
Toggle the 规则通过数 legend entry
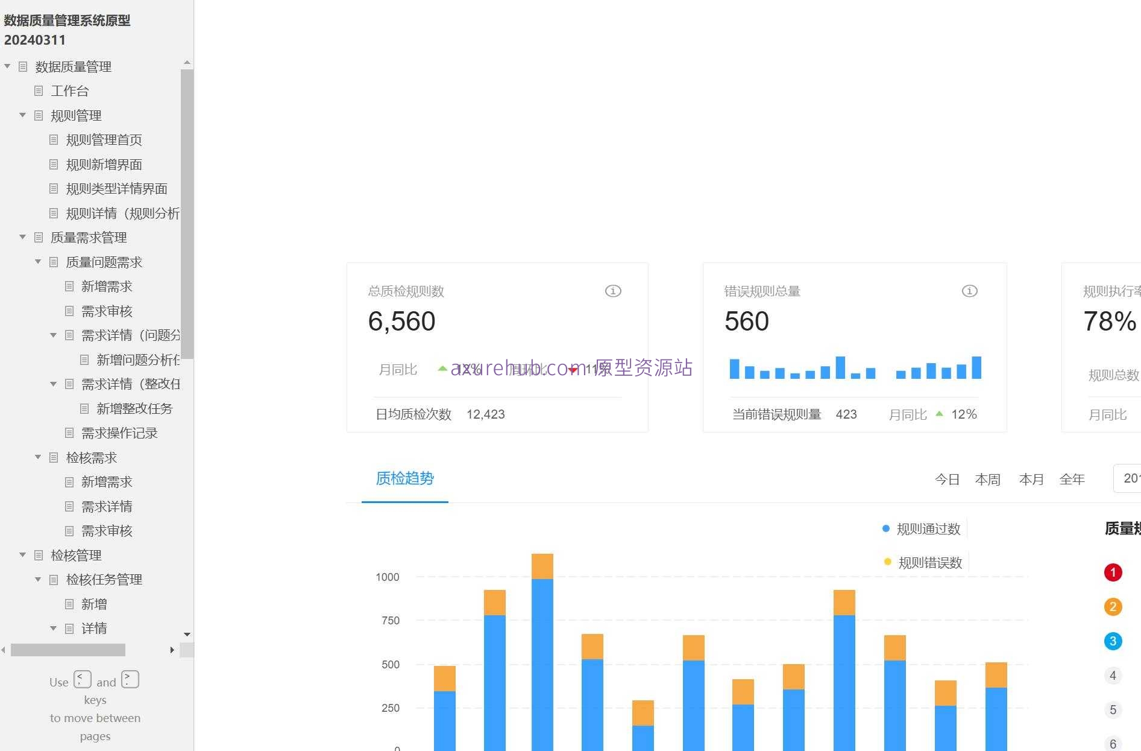click(928, 528)
